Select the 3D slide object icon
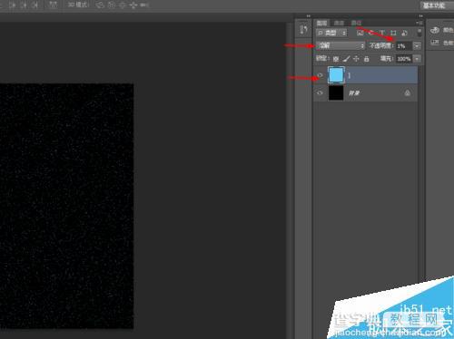The image size is (454, 339). click(x=133, y=5)
